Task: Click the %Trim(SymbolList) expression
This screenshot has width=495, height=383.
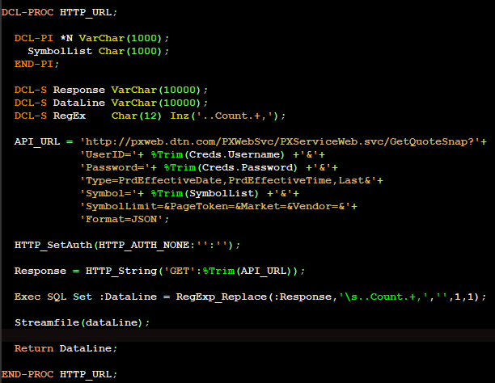Action: click(x=205, y=193)
